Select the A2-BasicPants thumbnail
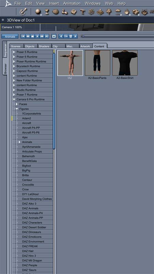154x274 pixels. click(x=97, y=63)
